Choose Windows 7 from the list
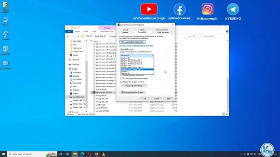This screenshot has height=157, width=280. pyautogui.click(x=137, y=71)
